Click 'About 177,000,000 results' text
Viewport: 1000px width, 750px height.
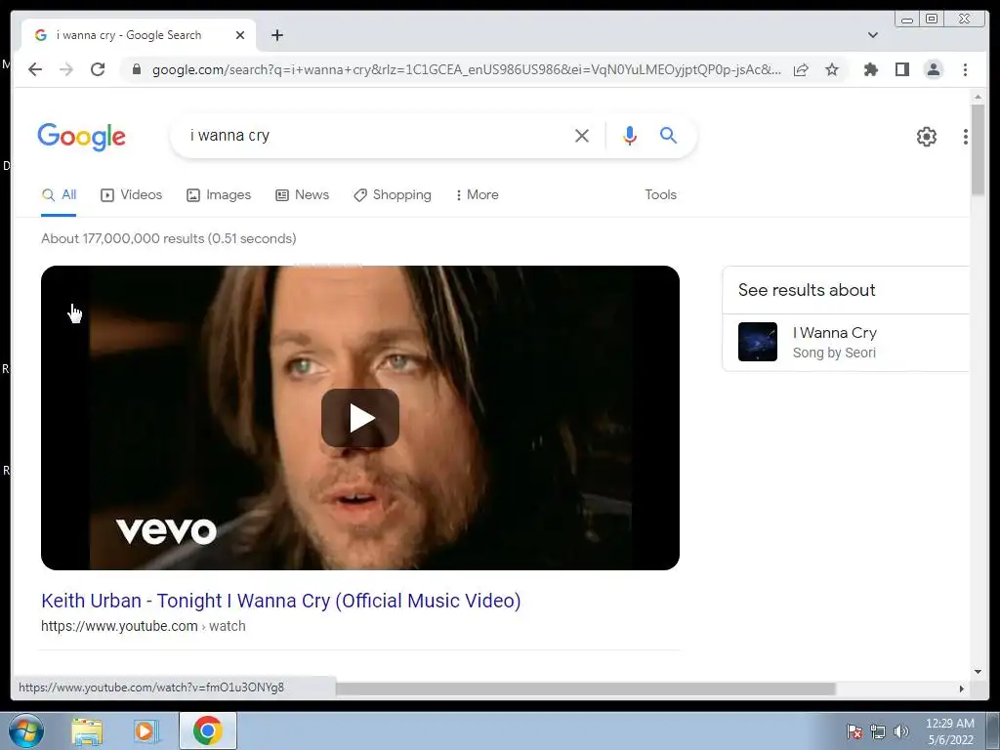168,238
